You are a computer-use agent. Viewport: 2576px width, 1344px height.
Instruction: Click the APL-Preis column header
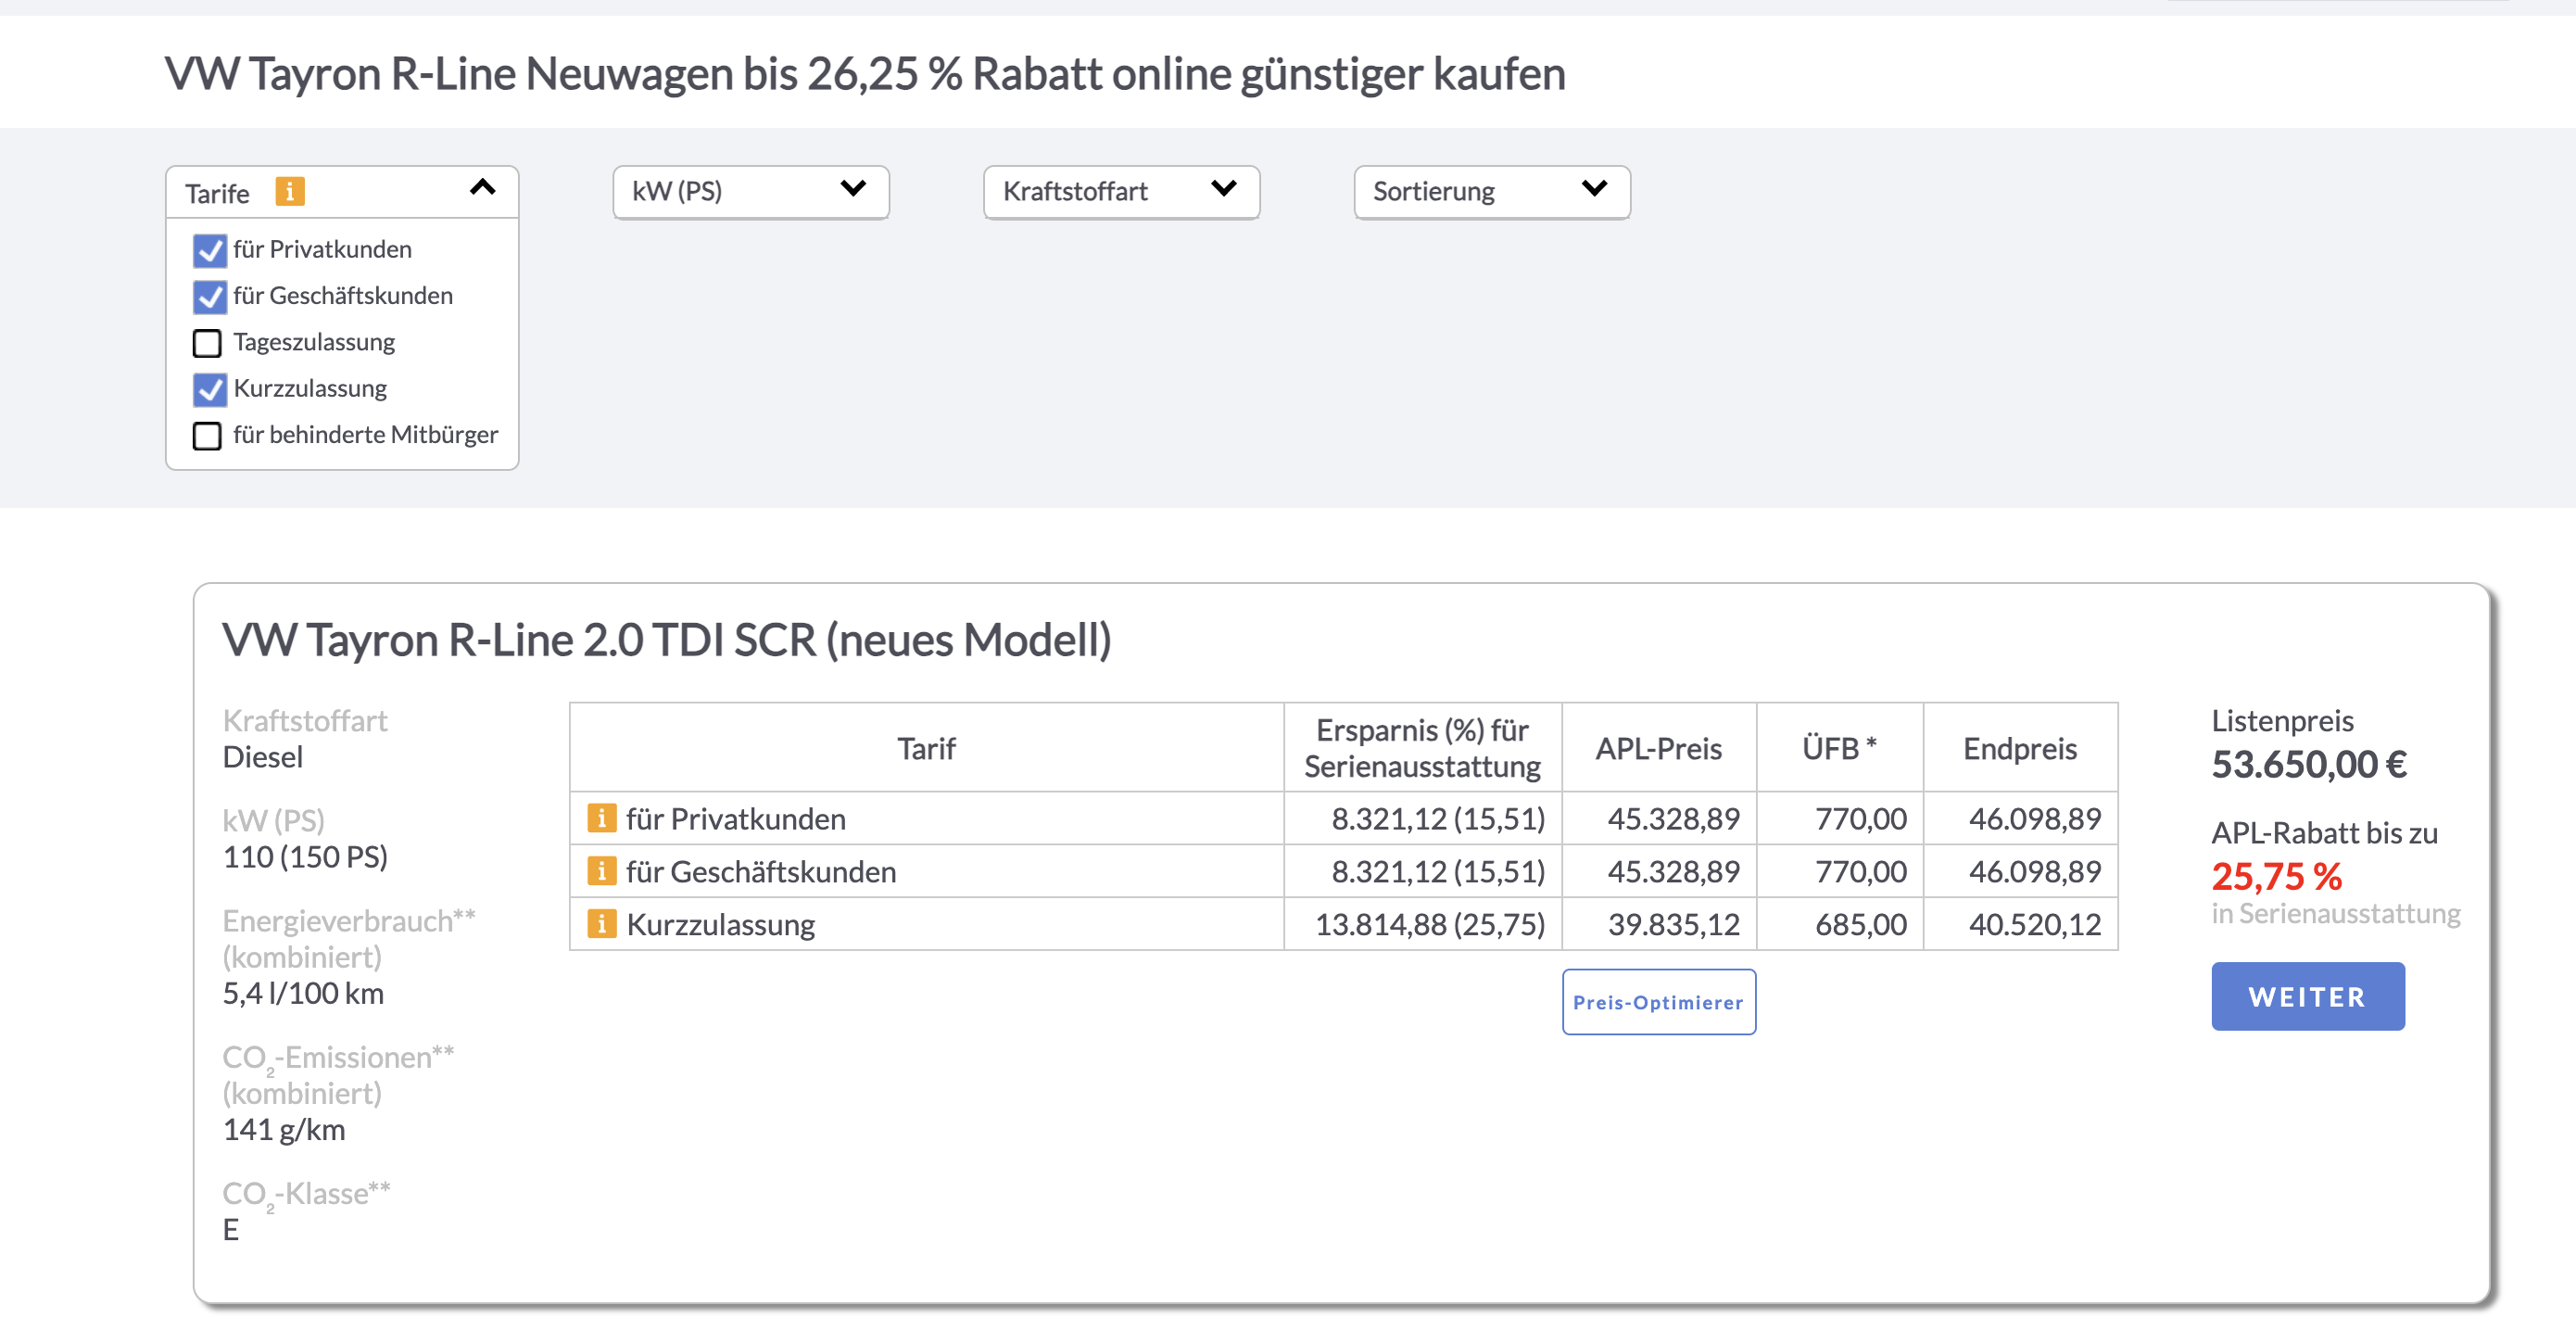click(1658, 749)
